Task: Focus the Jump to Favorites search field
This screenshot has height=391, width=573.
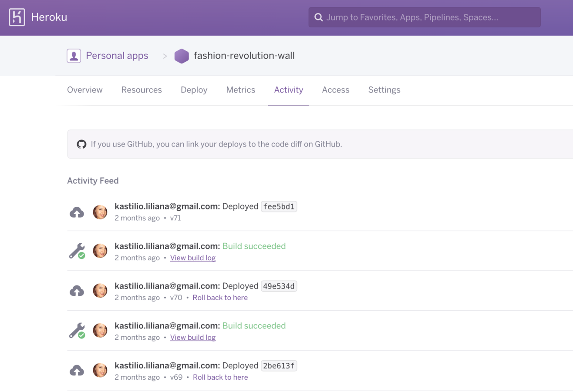Action: tap(425, 17)
